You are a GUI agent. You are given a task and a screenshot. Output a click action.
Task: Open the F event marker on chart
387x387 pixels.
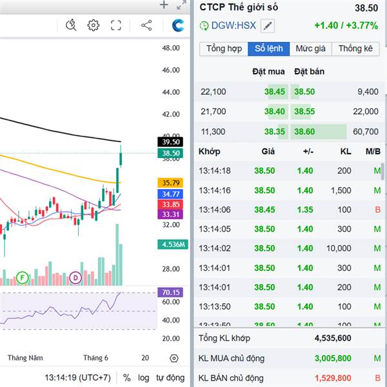point(22,278)
